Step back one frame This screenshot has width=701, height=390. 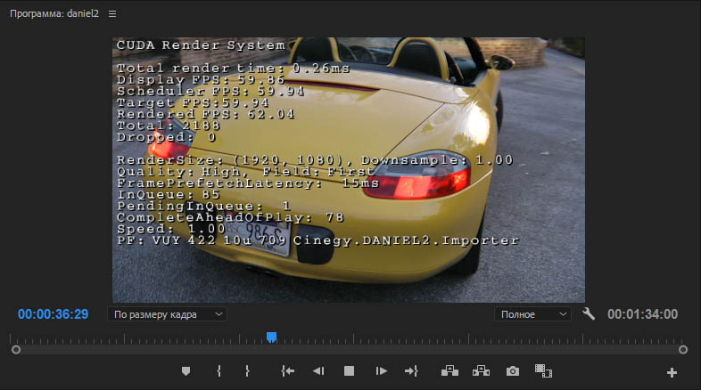tap(318, 370)
